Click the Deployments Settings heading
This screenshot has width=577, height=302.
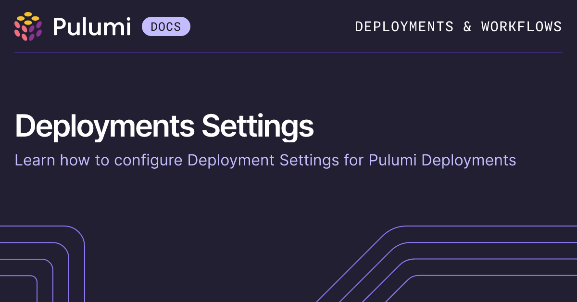coord(164,127)
